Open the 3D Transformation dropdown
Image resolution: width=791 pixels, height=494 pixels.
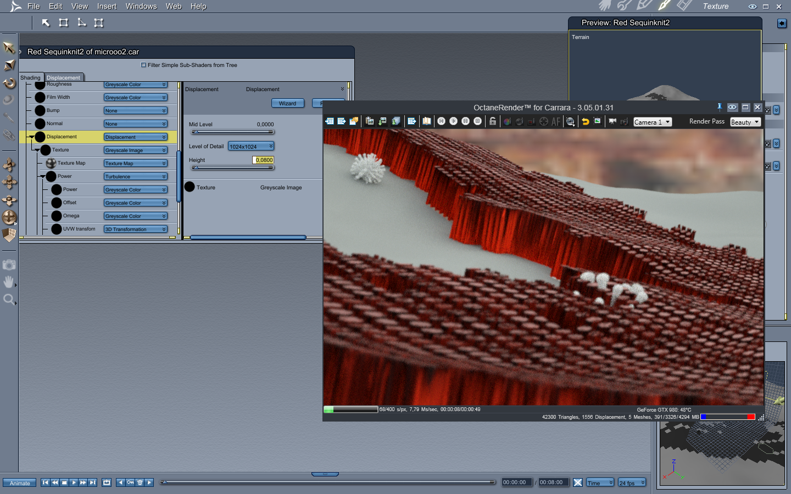coord(136,229)
